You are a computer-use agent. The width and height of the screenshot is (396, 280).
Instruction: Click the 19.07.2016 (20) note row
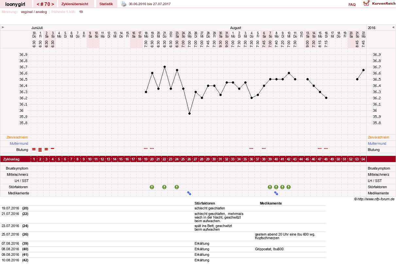pos(163,208)
